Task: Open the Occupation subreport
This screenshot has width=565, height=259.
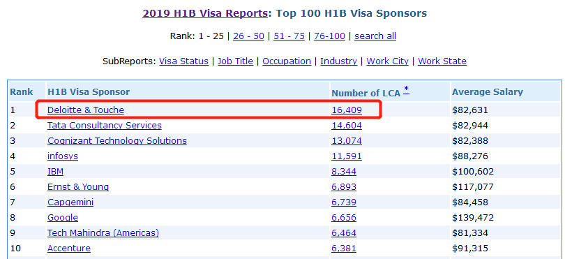Action: tap(287, 61)
